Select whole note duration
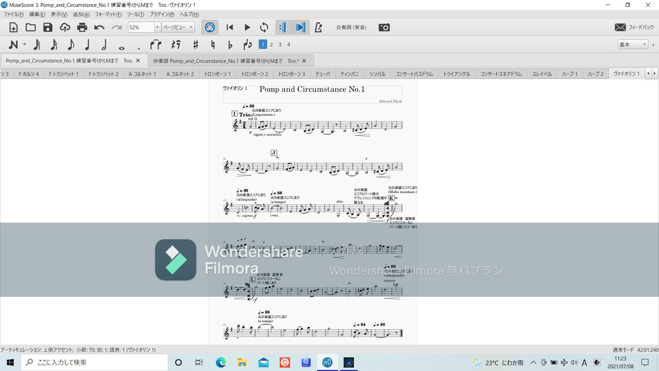This screenshot has height=371, width=659. pos(122,47)
